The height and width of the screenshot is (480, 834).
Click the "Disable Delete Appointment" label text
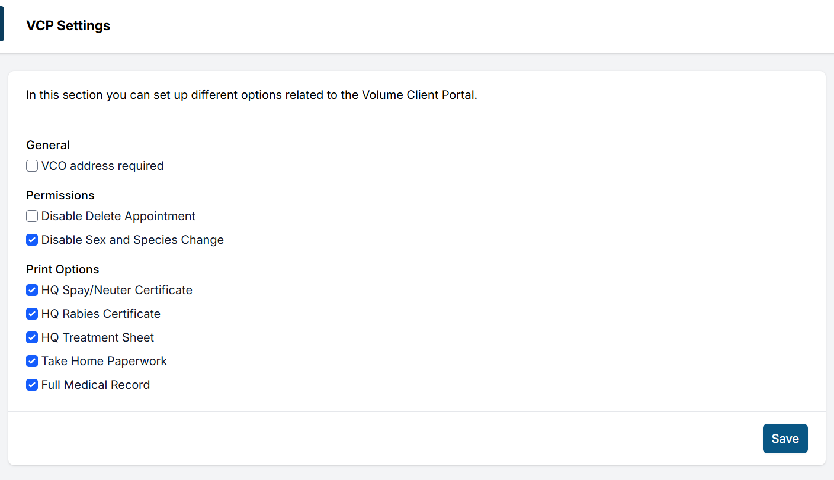coord(118,217)
